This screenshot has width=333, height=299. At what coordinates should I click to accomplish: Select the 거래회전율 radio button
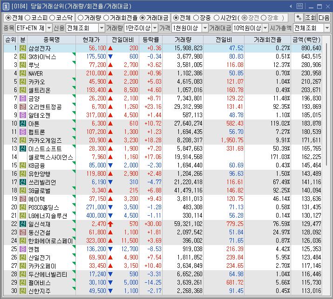click(x=106, y=18)
